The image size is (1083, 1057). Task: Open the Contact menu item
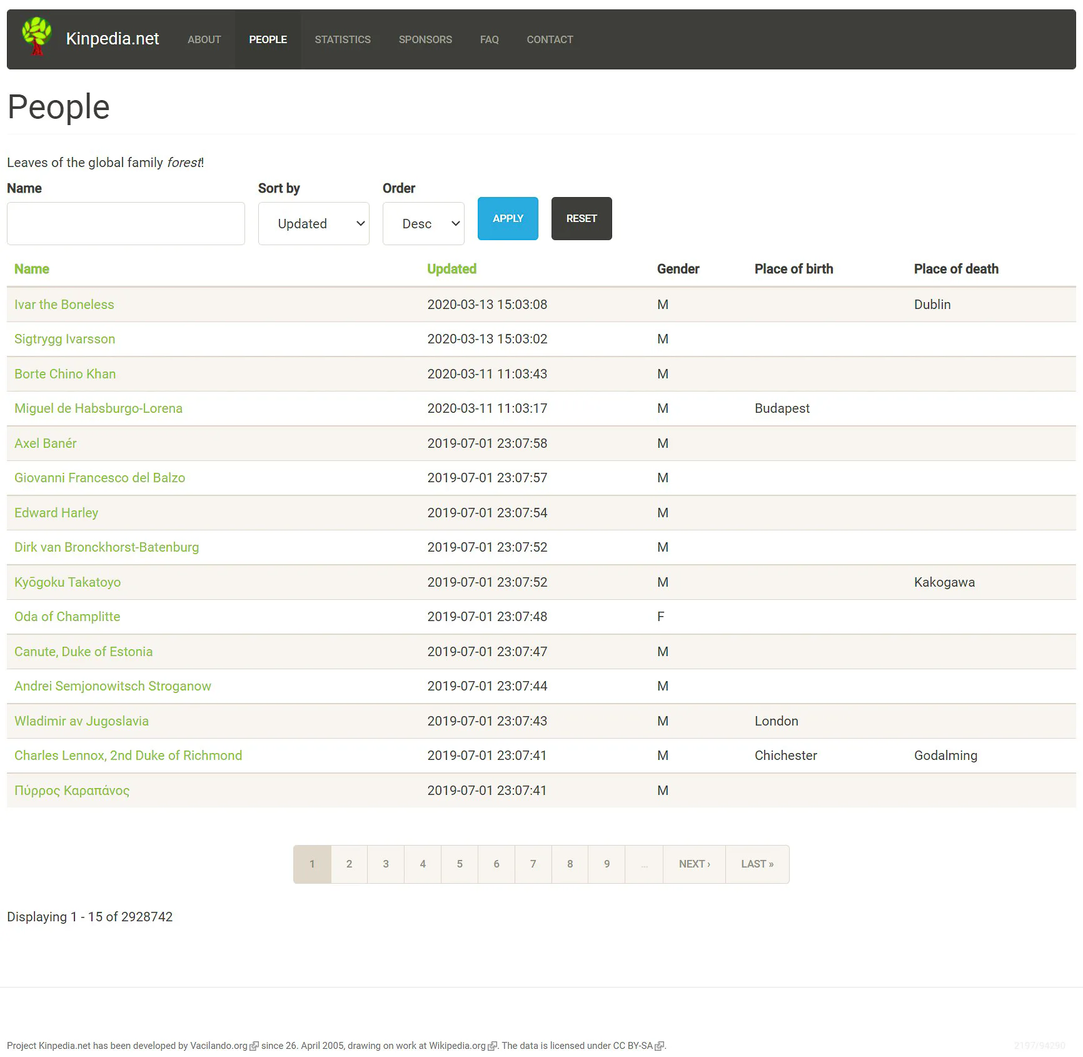tap(550, 39)
